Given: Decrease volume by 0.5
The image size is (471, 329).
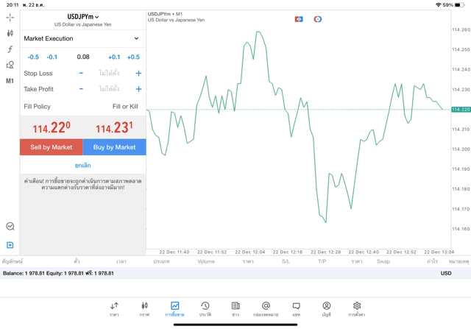Looking at the screenshot, I should [33, 57].
